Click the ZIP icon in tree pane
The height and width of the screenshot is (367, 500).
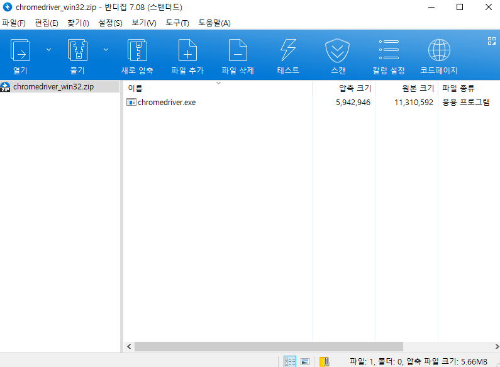5,87
